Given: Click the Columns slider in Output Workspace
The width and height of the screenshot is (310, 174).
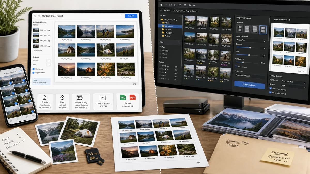Looking at the screenshot, I should pyautogui.click(x=248, y=48).
